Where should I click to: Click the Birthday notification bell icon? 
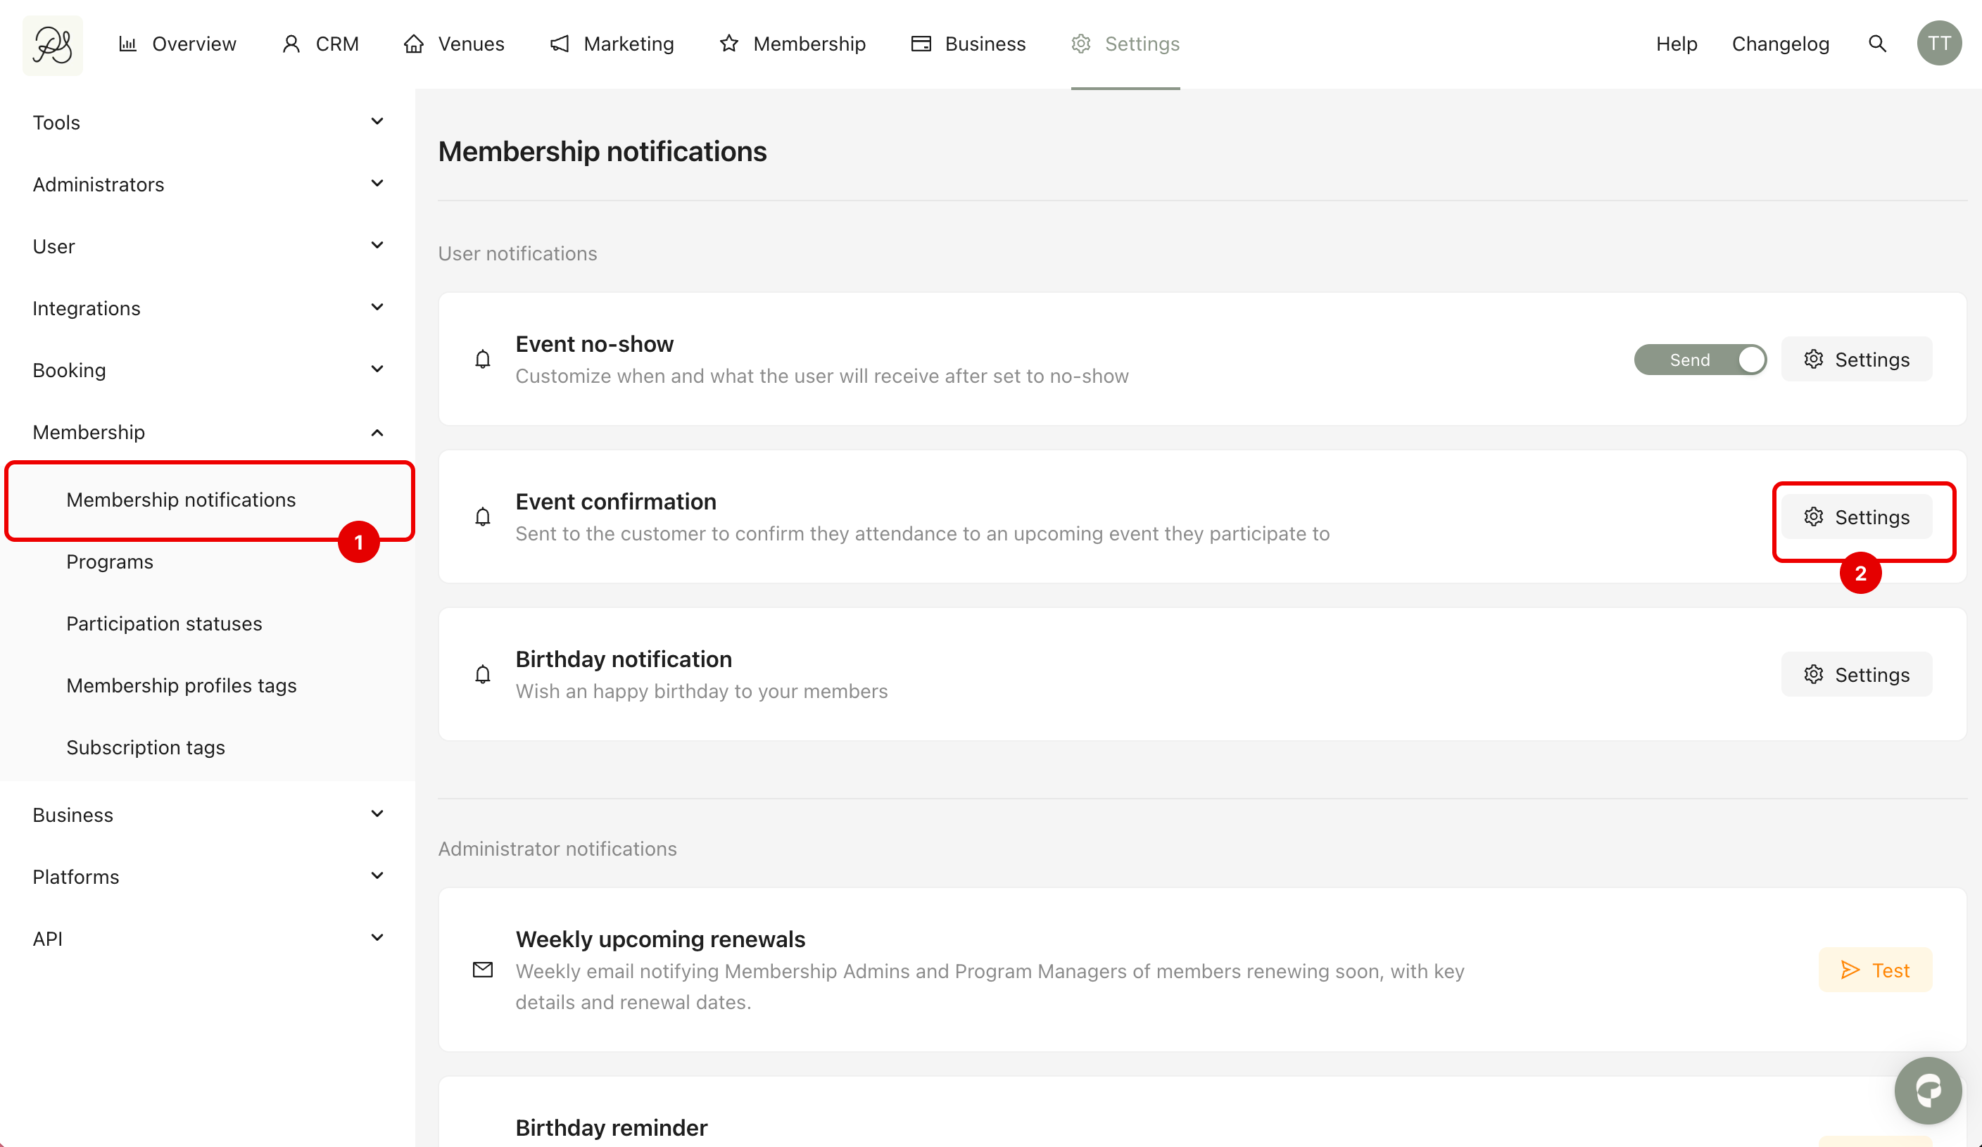click(483, 675)
